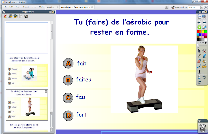Open the Object Browser icon
This screenshot has width=208, height=134.
(16, 16)
